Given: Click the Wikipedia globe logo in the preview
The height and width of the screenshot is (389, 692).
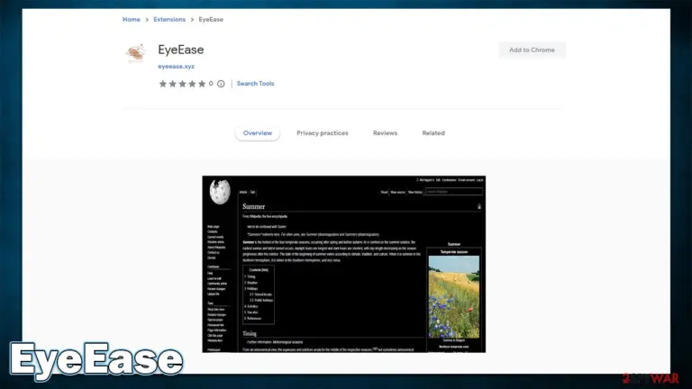Looking at the screenshot, I should pos(220,192).
